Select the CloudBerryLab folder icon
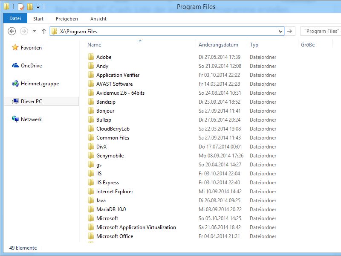Image resolution: width=341 pixels, height=256 pixels. pos(91,128)
